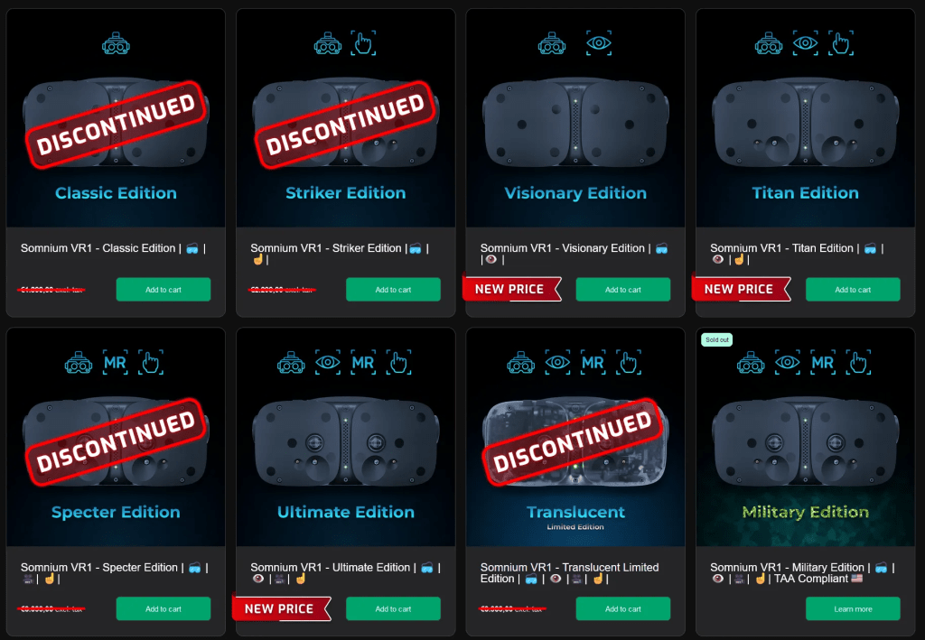This screenshot has height=640, width=925.
Task: Click the Translucent Limited Edition headset image
Action: tap(575, 441)
